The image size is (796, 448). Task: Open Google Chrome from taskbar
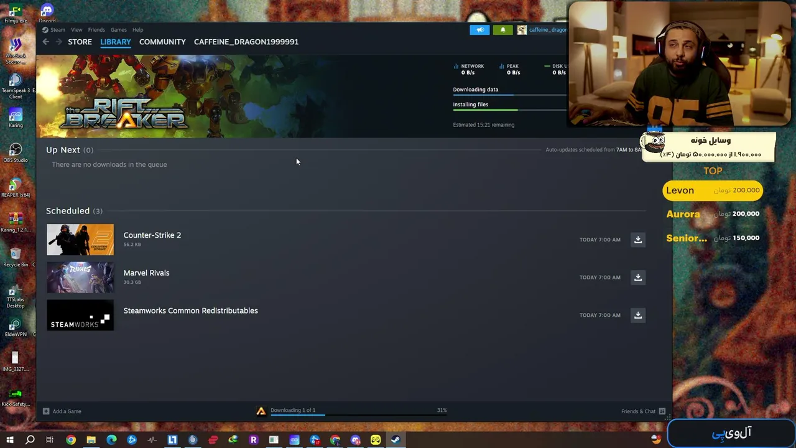point(71,440)
